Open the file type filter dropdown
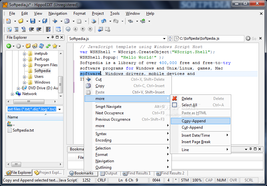 [60, 109]
